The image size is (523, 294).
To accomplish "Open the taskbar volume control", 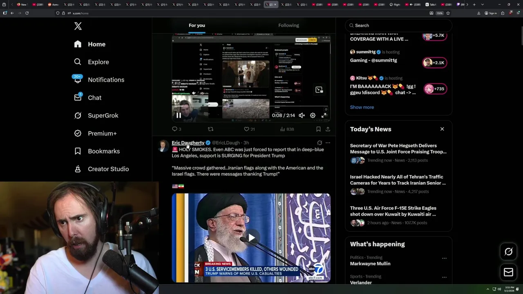I will (499, 289).
